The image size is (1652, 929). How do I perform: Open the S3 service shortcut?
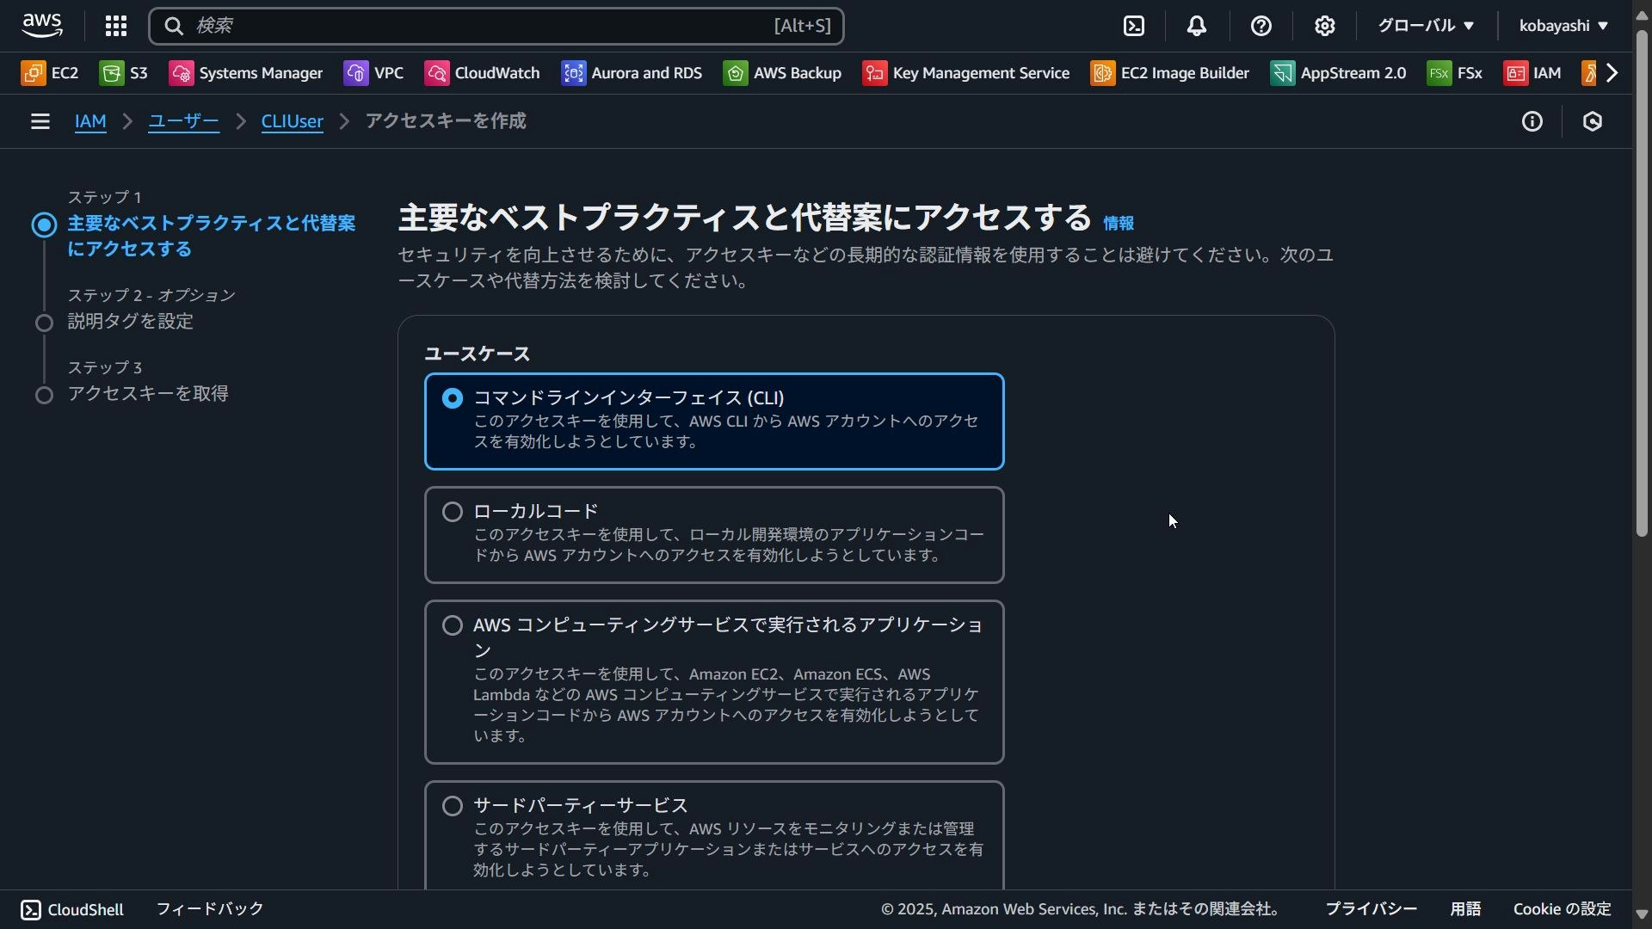pyautogui.click(x=124, y=72)
